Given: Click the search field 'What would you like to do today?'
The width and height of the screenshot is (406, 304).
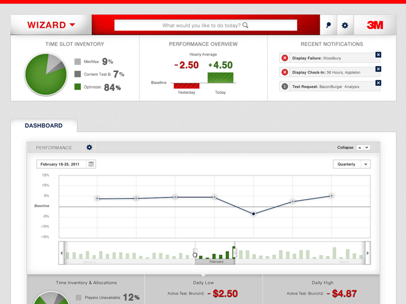Looking at the screenshot, I should point(206,25).
